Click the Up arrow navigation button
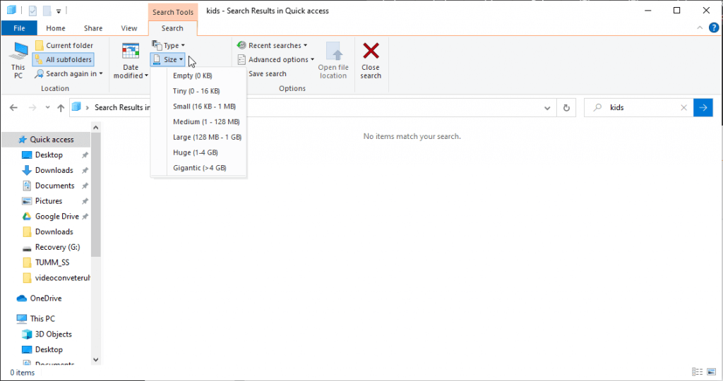 (61, 108)
